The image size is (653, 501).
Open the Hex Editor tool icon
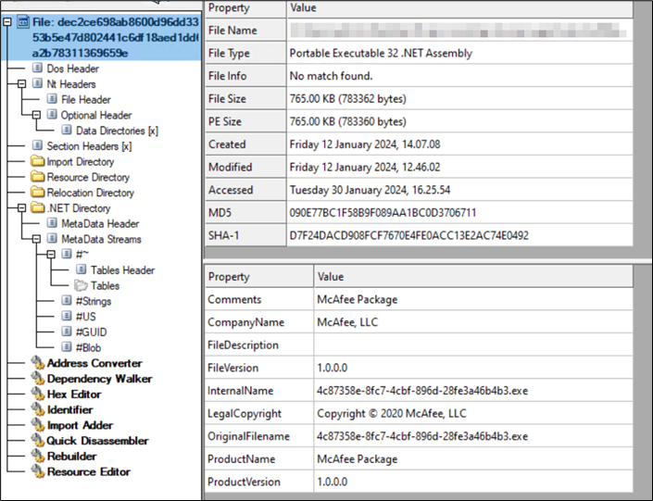[37, 395]
